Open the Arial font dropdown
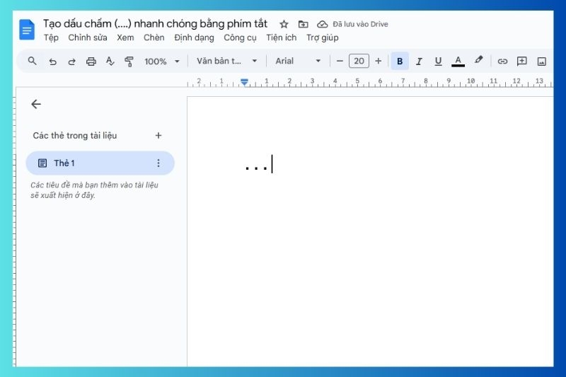The width and height of the screenshot is (566, 377). point(298,61)
